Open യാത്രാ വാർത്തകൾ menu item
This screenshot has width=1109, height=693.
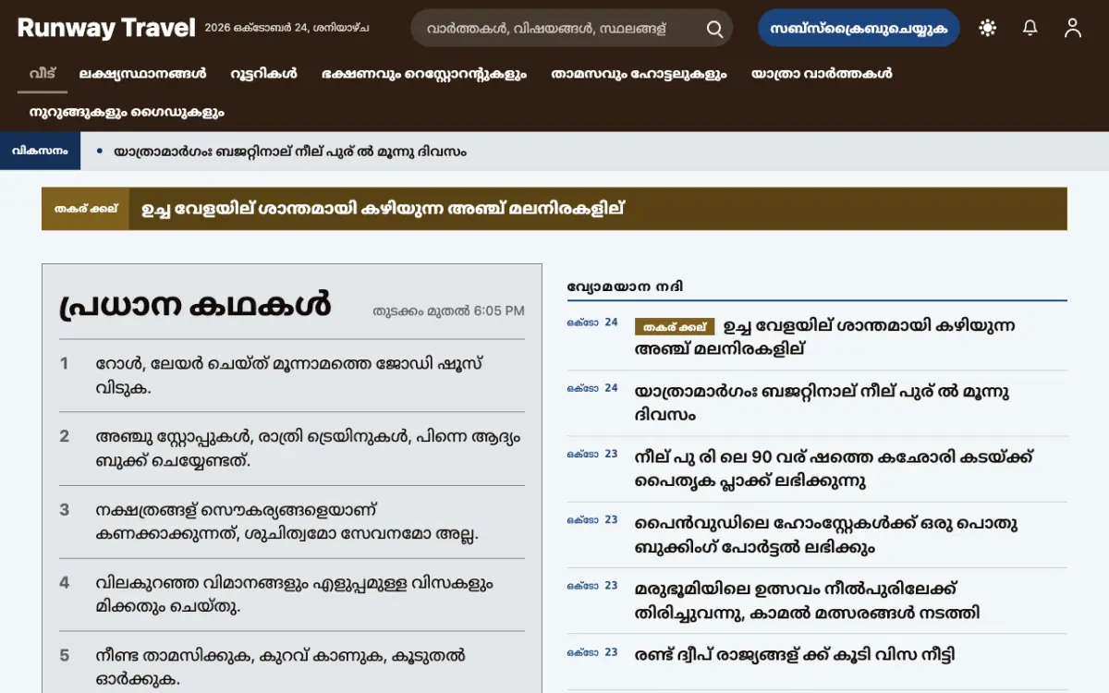[822, 74]
